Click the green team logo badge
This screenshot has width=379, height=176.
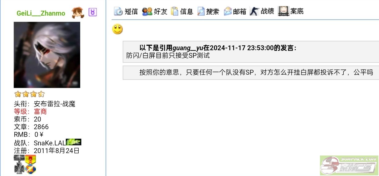coord(74,142)
